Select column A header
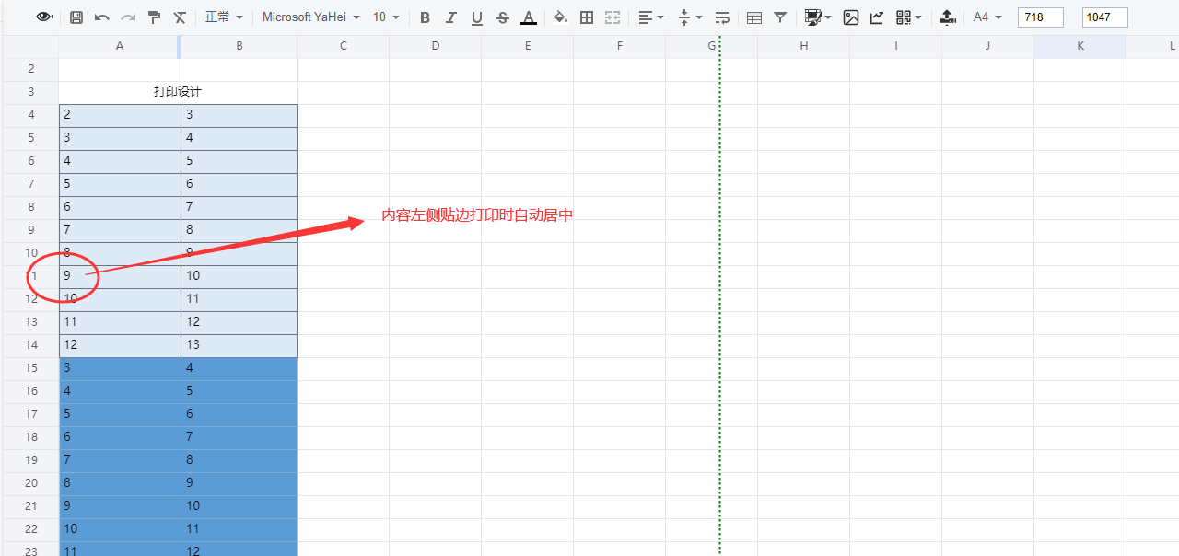The height and width of the screenshot is (556, 1179). point(120,46)
